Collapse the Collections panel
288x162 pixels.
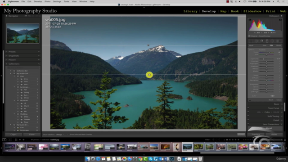(6, 64)
